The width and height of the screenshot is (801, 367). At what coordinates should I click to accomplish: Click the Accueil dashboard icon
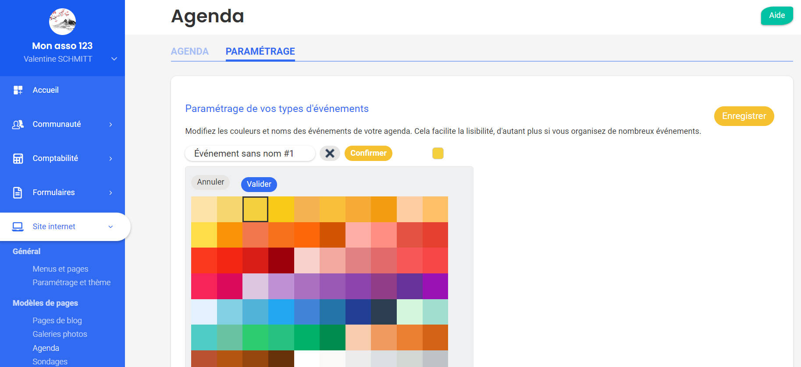(18, 90)
